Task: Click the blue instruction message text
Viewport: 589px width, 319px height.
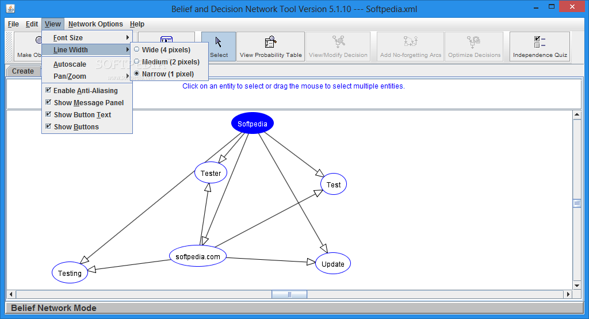Action: [x=293, y=86]
